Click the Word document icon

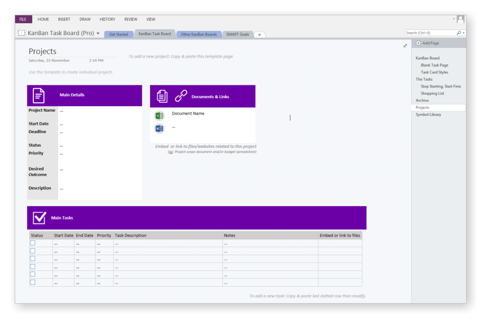(x=159, y=128)
